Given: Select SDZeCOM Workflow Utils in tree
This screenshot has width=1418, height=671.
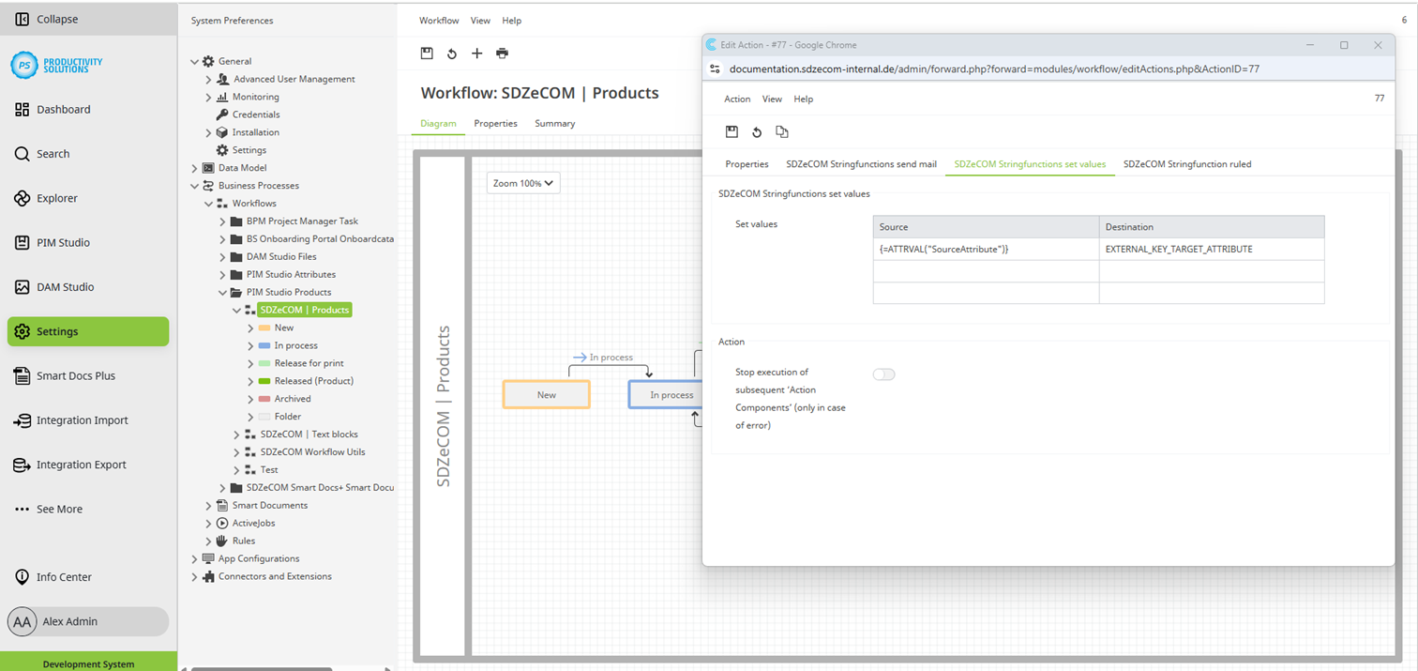Looking at the screenshot, I should pos(312,452).
